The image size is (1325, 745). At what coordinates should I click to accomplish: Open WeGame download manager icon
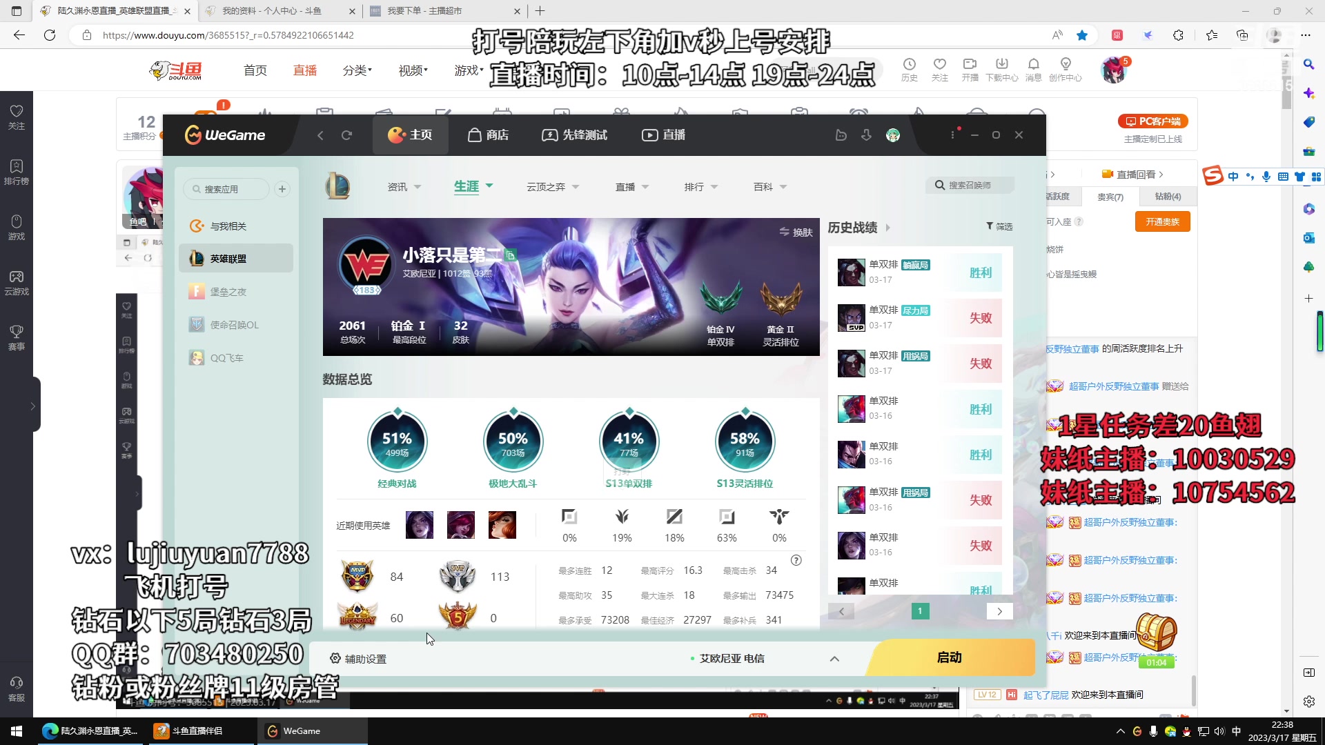[866, 135]
